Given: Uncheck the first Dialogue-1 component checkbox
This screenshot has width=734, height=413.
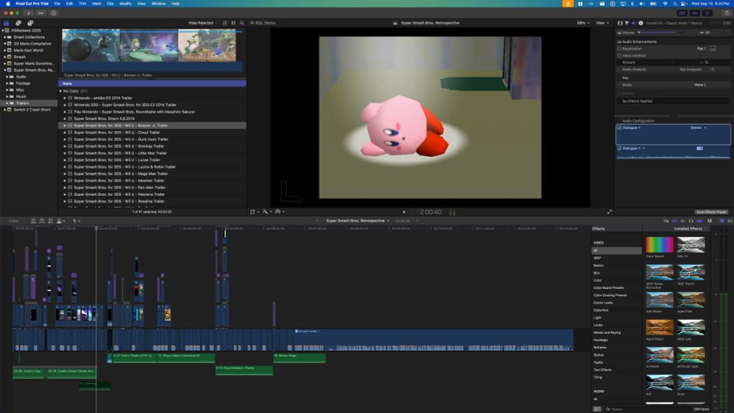Looking at the screenshot, I should (619, 128).
